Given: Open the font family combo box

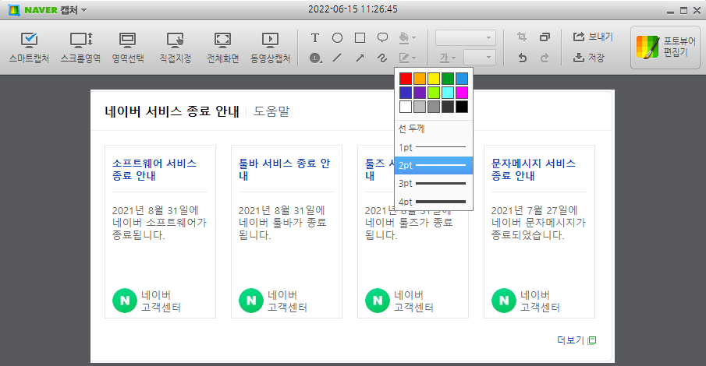Looking at the screenshot, I should (466, 38).
